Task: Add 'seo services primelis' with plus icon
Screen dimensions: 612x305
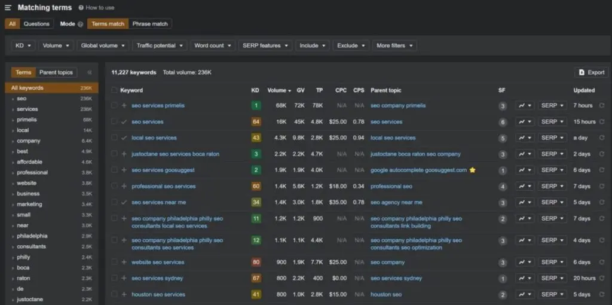Action: coord(124,105)
